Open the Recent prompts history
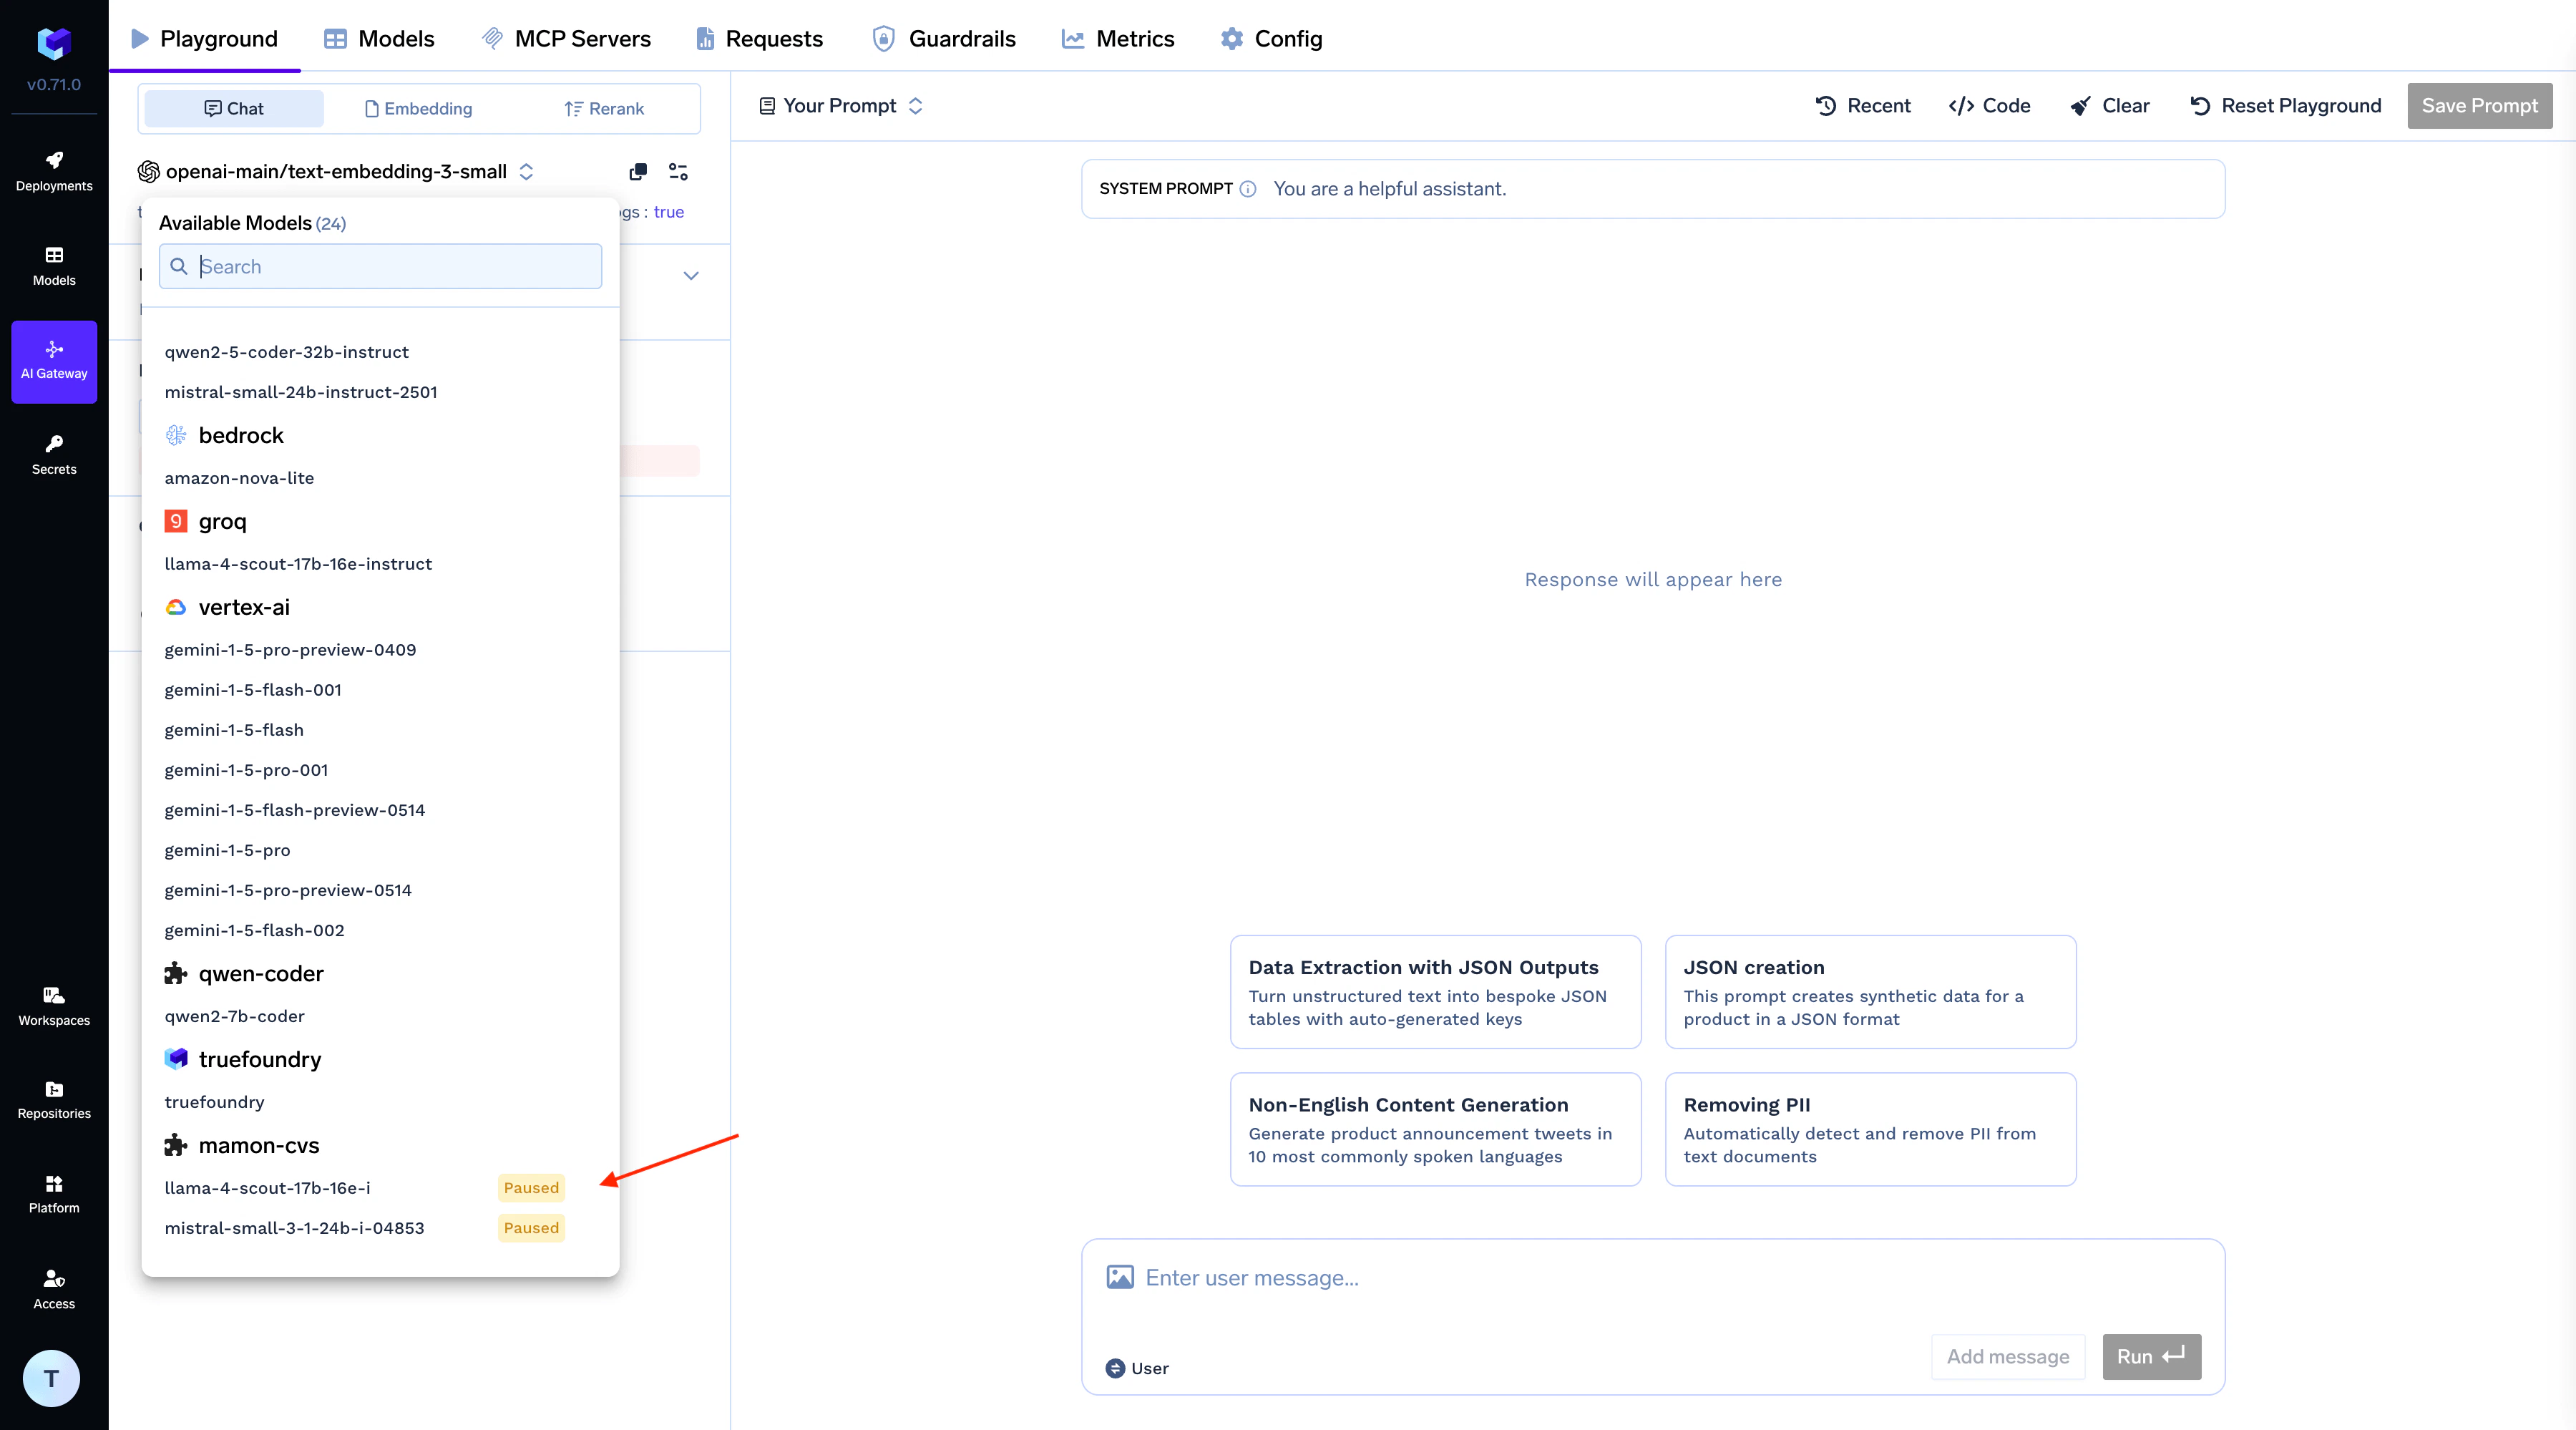The width and height of the screenshot is (2576, 1430). (1862, 105)
